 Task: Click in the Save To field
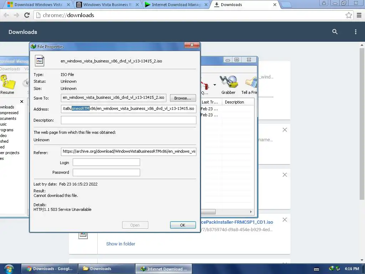click(114, 98)
